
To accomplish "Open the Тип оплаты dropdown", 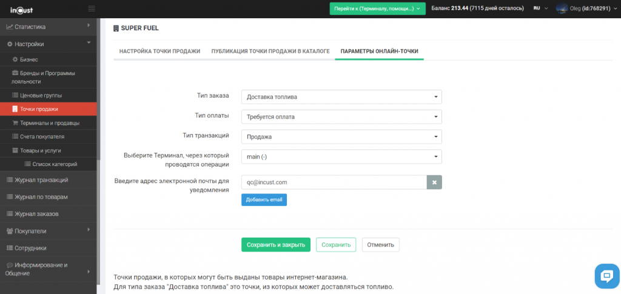I will click(x=341, y=117).
